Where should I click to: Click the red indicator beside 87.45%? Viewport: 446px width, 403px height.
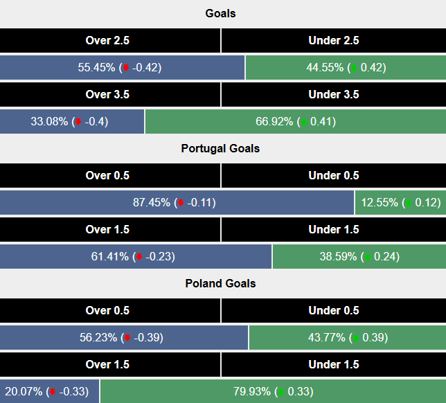(x=181, y=204)
